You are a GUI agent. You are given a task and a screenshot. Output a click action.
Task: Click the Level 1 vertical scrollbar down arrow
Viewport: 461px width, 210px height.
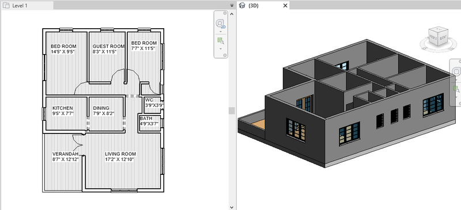[232, 207]
